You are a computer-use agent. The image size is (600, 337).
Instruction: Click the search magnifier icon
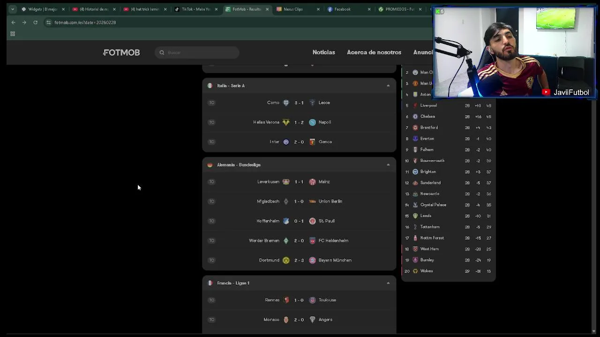coord(162,52)
